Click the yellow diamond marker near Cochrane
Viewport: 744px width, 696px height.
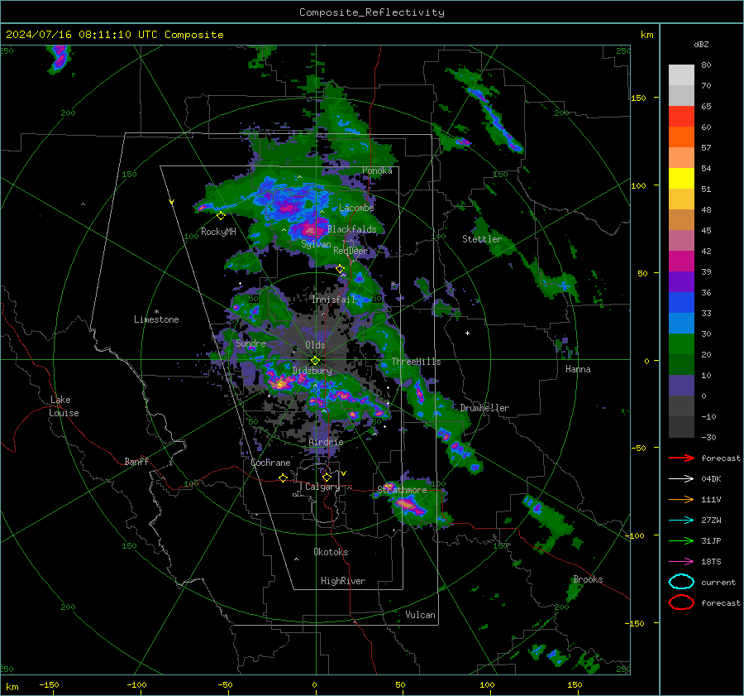[283, 478]
